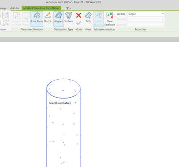Set distribution type to Aligned
The width and height of the screenshot is (179, 167).
tap(59, 19)
